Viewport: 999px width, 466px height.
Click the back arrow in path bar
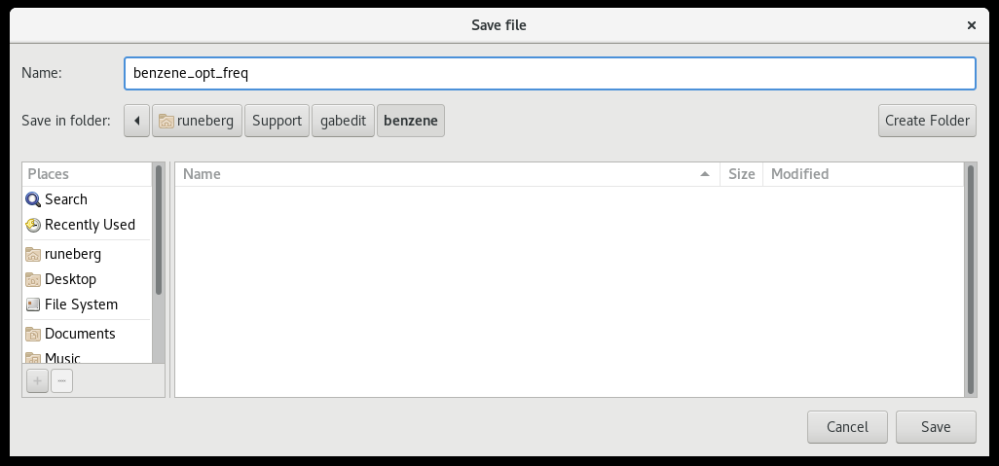pos(137,121)
